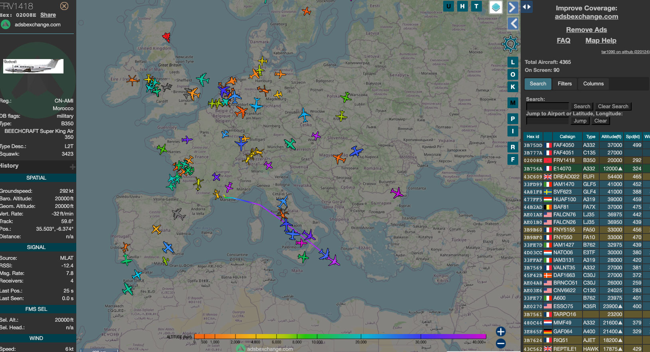
Task: Click the Jump to Airport input field
Action: coord(547,121)
